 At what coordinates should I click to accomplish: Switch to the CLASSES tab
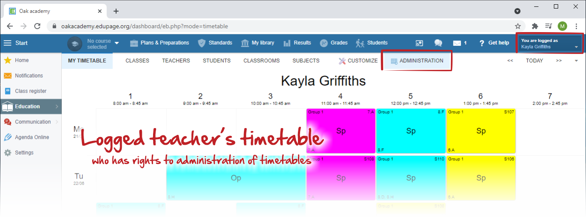coord(137,61)
